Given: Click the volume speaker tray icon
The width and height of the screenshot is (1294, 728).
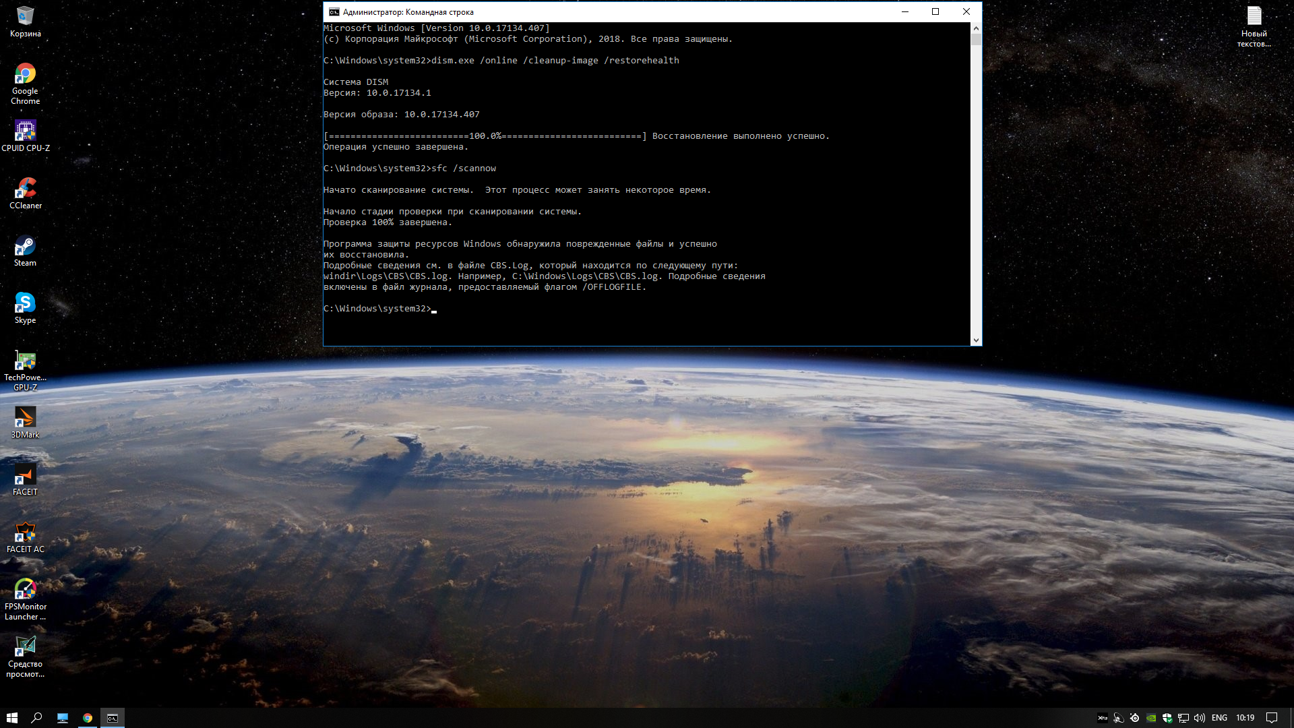Looking at the screenshot, I should click(1200, 718).
